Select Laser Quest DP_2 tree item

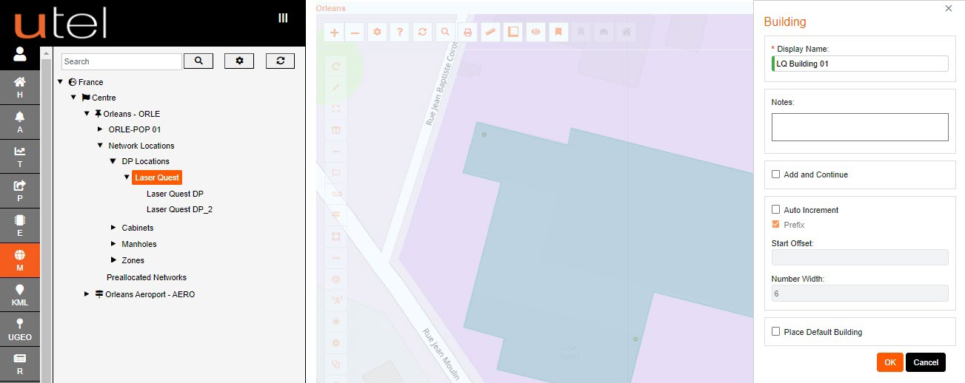coord(179,209)
